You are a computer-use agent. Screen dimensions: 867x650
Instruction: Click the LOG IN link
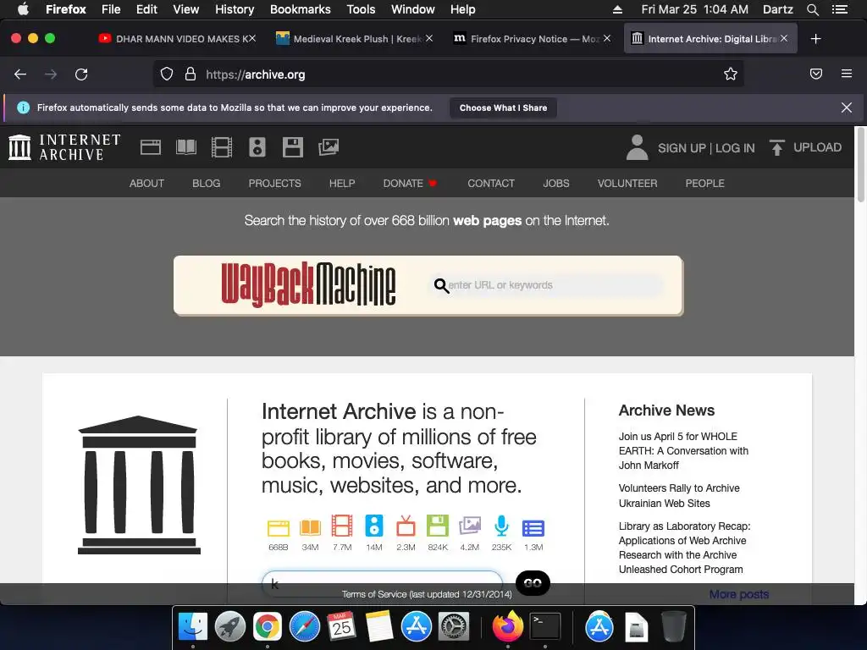(x=735, y=148)
